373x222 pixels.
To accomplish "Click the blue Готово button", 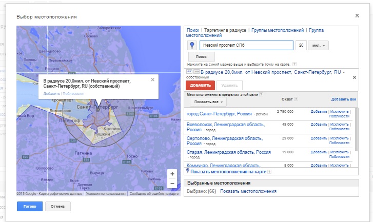I will click(30, 206).
